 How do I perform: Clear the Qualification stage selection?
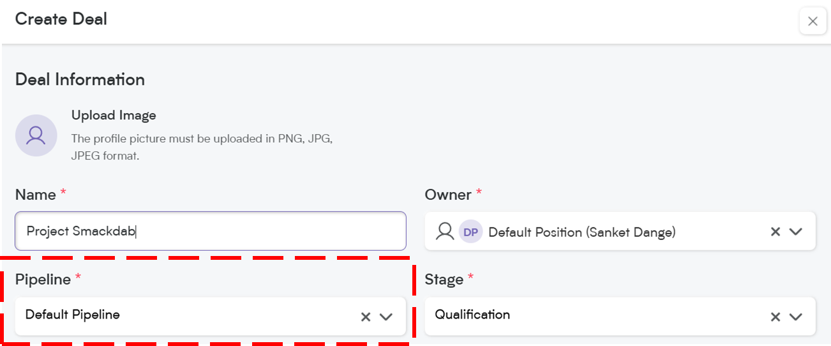pyautogui.click(x=775, y=317)
